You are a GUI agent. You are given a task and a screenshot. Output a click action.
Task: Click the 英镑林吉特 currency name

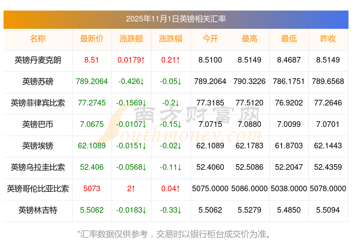tap(38, 210)
